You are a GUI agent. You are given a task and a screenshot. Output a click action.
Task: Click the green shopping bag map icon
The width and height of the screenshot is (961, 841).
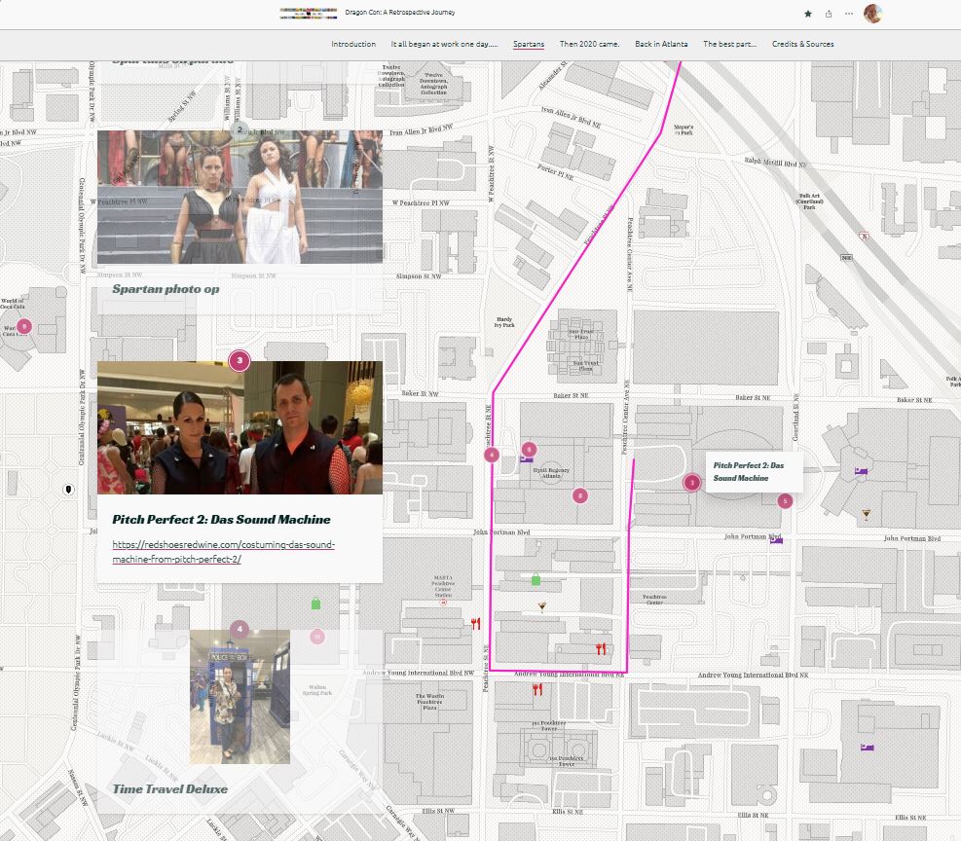(x=536, y=580)
